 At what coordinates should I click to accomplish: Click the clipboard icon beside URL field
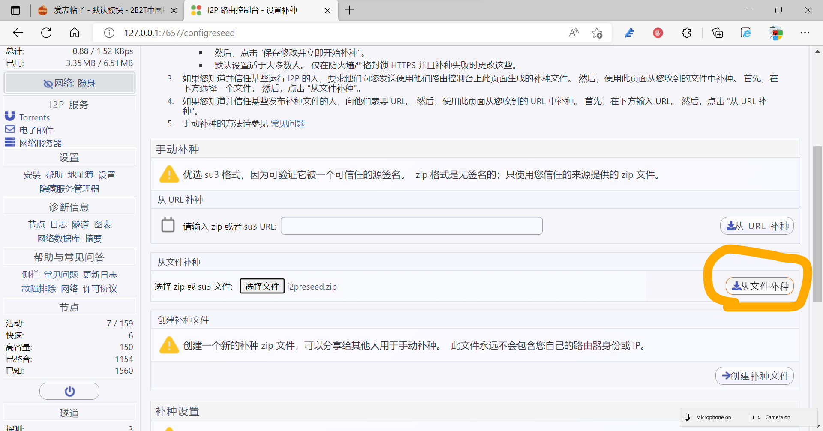168,225
